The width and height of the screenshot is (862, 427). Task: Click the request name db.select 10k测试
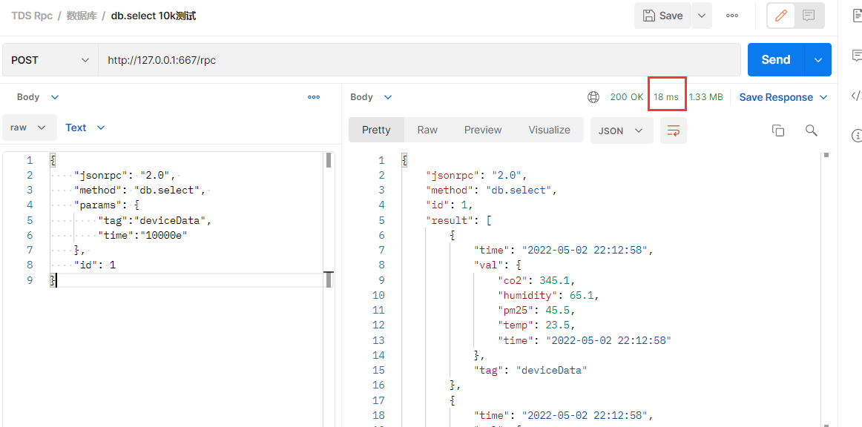(154, 16)
